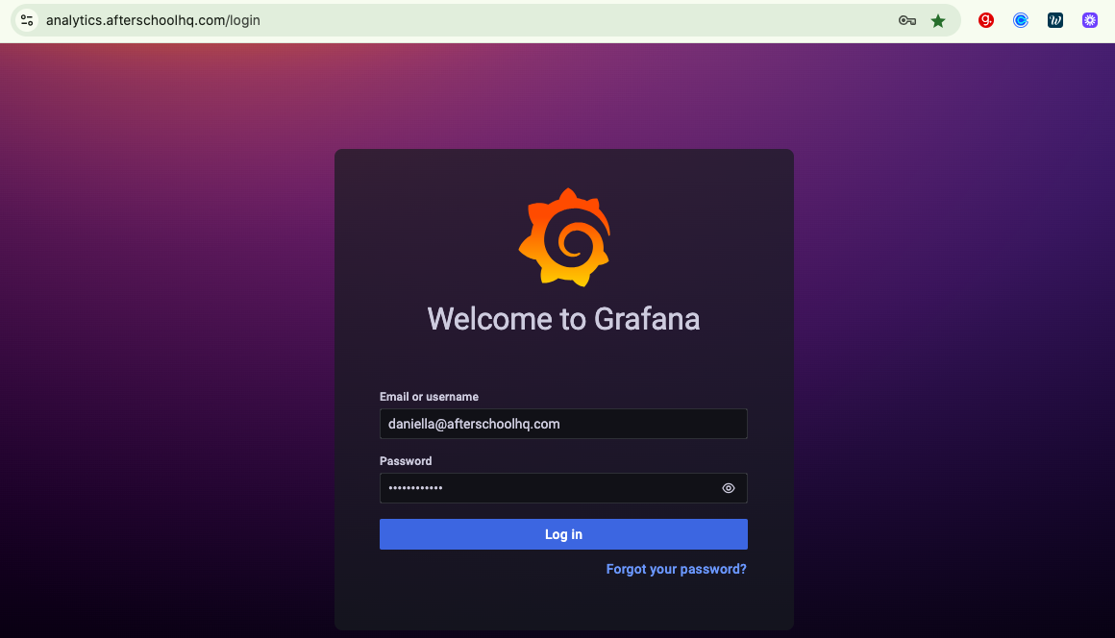
Task: Show password using the eye icon
Action: pos(729,488)
